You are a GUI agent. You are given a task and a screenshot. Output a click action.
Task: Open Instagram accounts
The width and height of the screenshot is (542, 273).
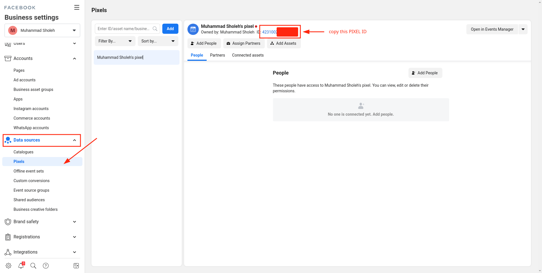click(x=31, y=109)
